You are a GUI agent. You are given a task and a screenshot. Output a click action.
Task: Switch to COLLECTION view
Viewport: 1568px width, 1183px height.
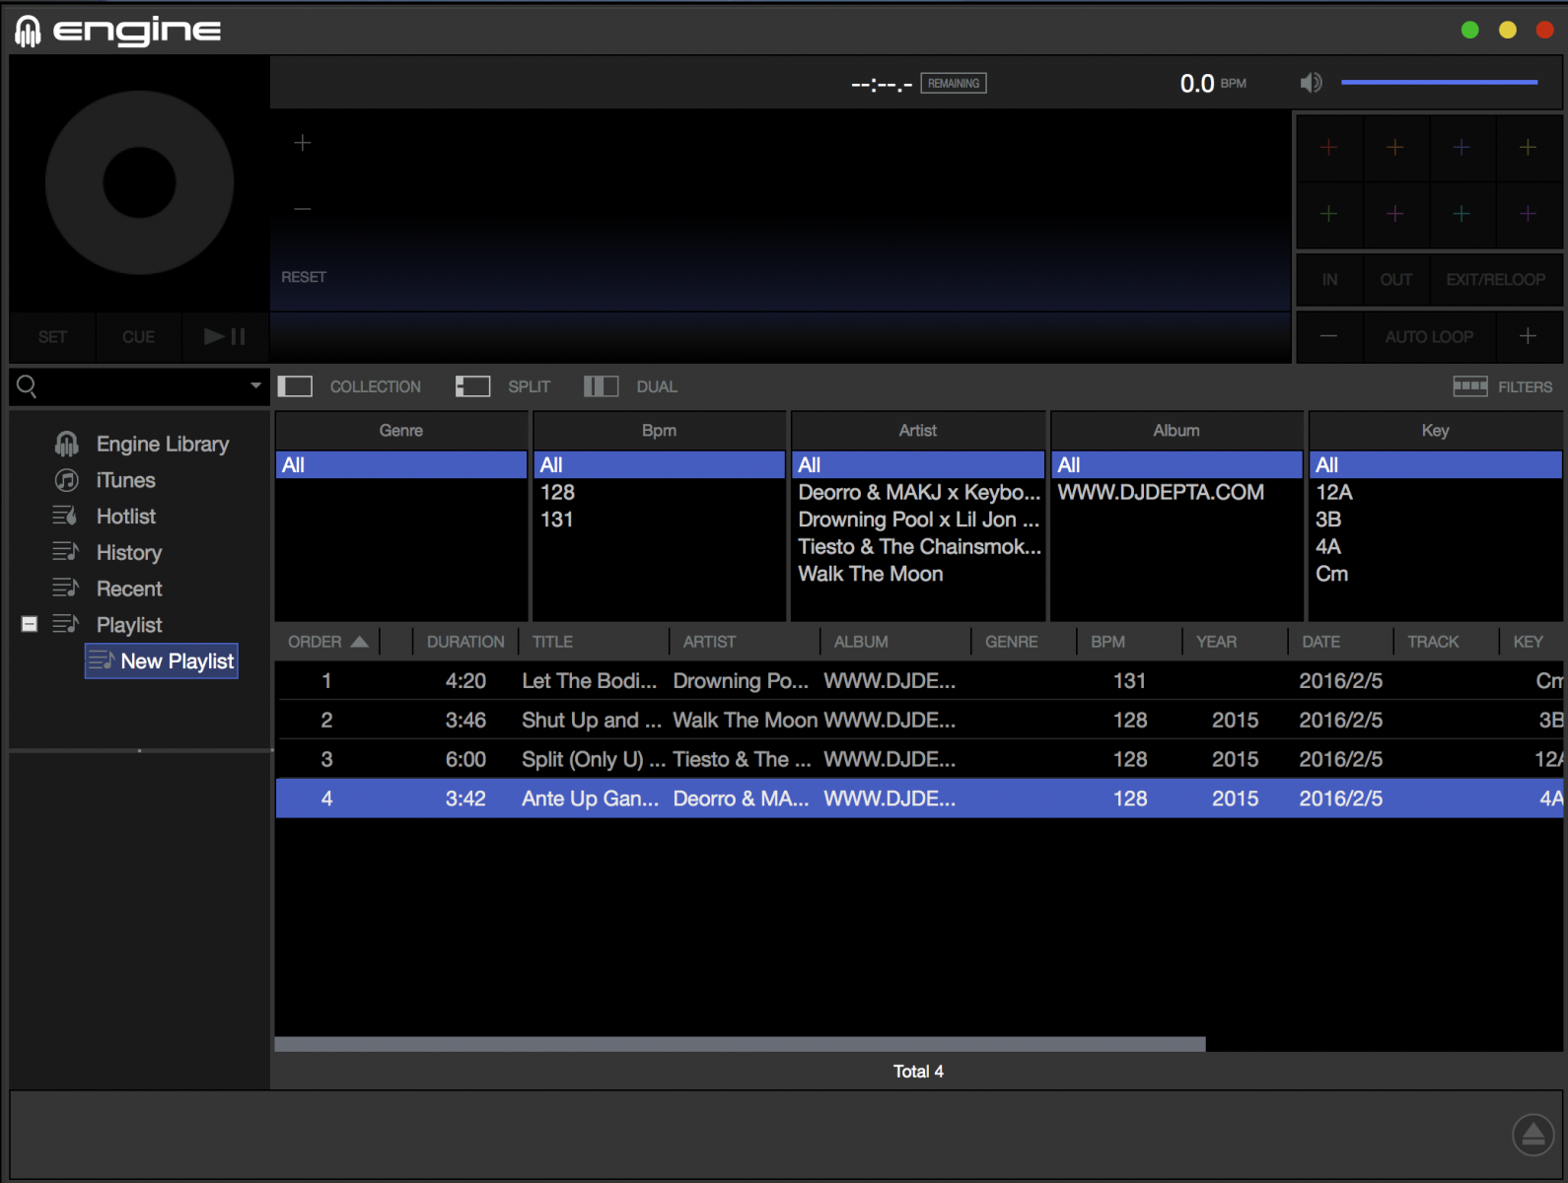(x=349, y=386)
